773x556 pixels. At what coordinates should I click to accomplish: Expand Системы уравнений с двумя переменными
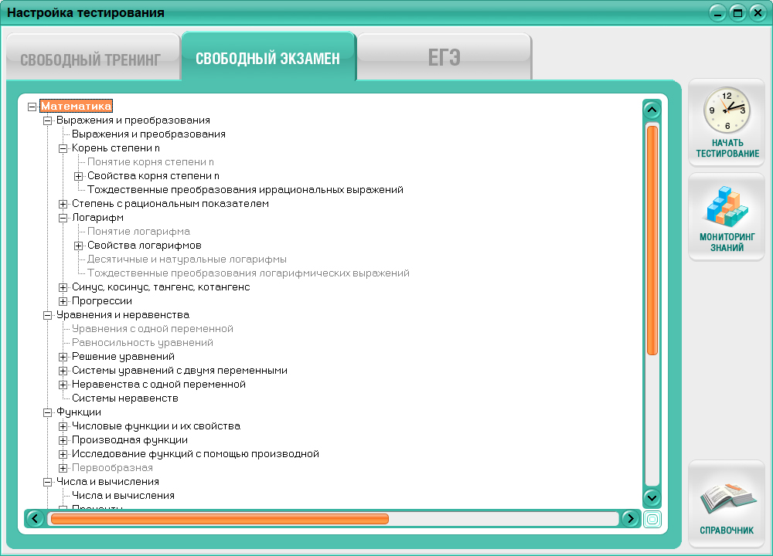pos(63,371)
